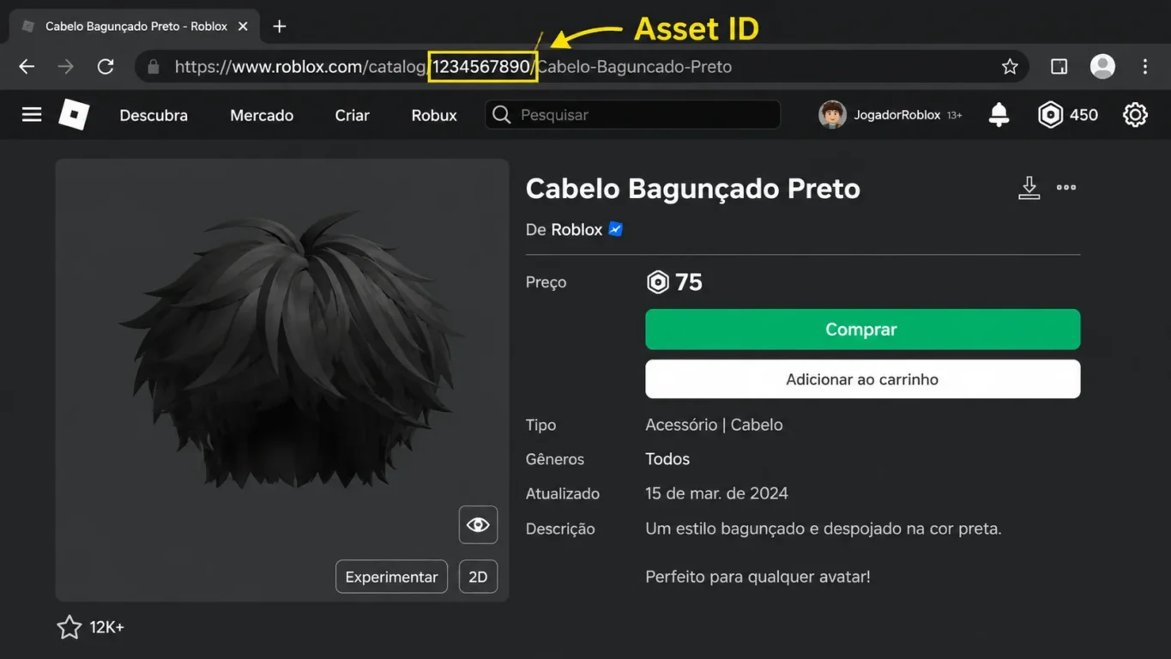This screenshot has width=1171, height=659.
Task: Open the Descubra navigation item
Action: (x=154, y=115)
